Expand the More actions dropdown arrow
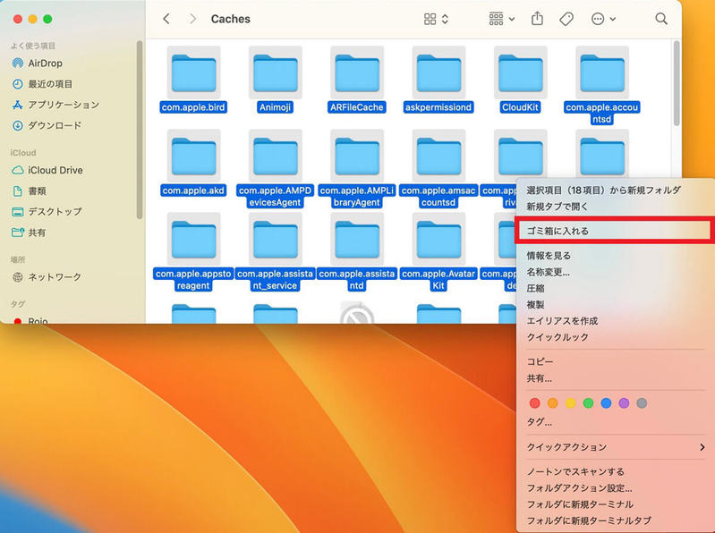The image size is (715, 533). pos(613,19)
